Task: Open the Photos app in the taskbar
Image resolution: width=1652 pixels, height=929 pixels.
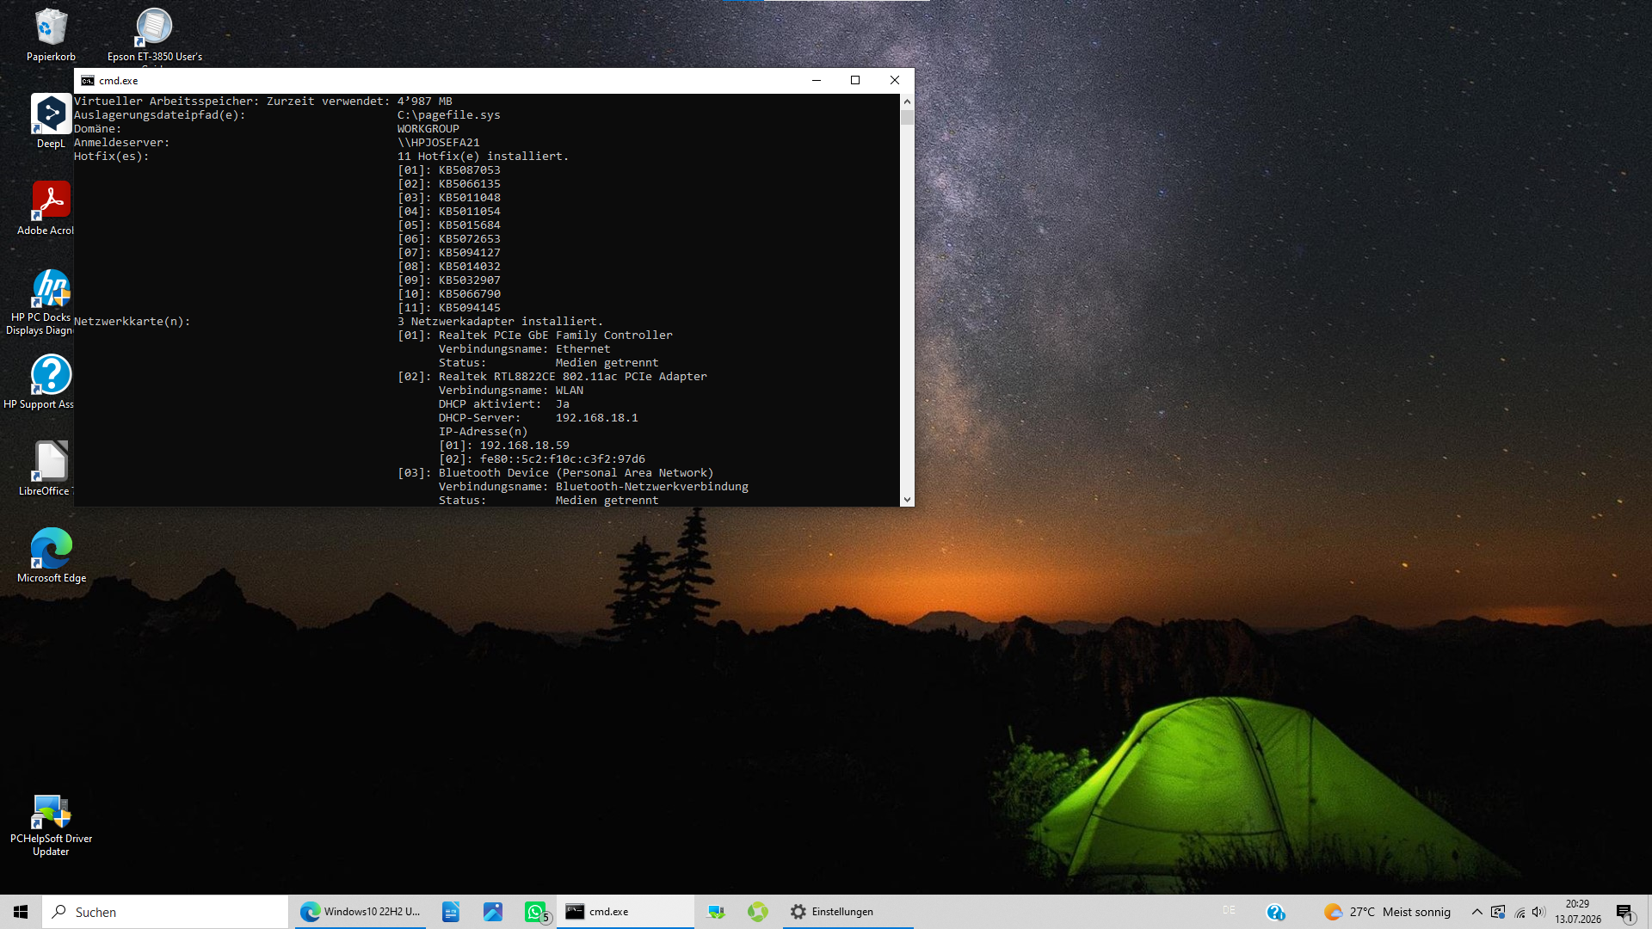Action: coord(493,912)
